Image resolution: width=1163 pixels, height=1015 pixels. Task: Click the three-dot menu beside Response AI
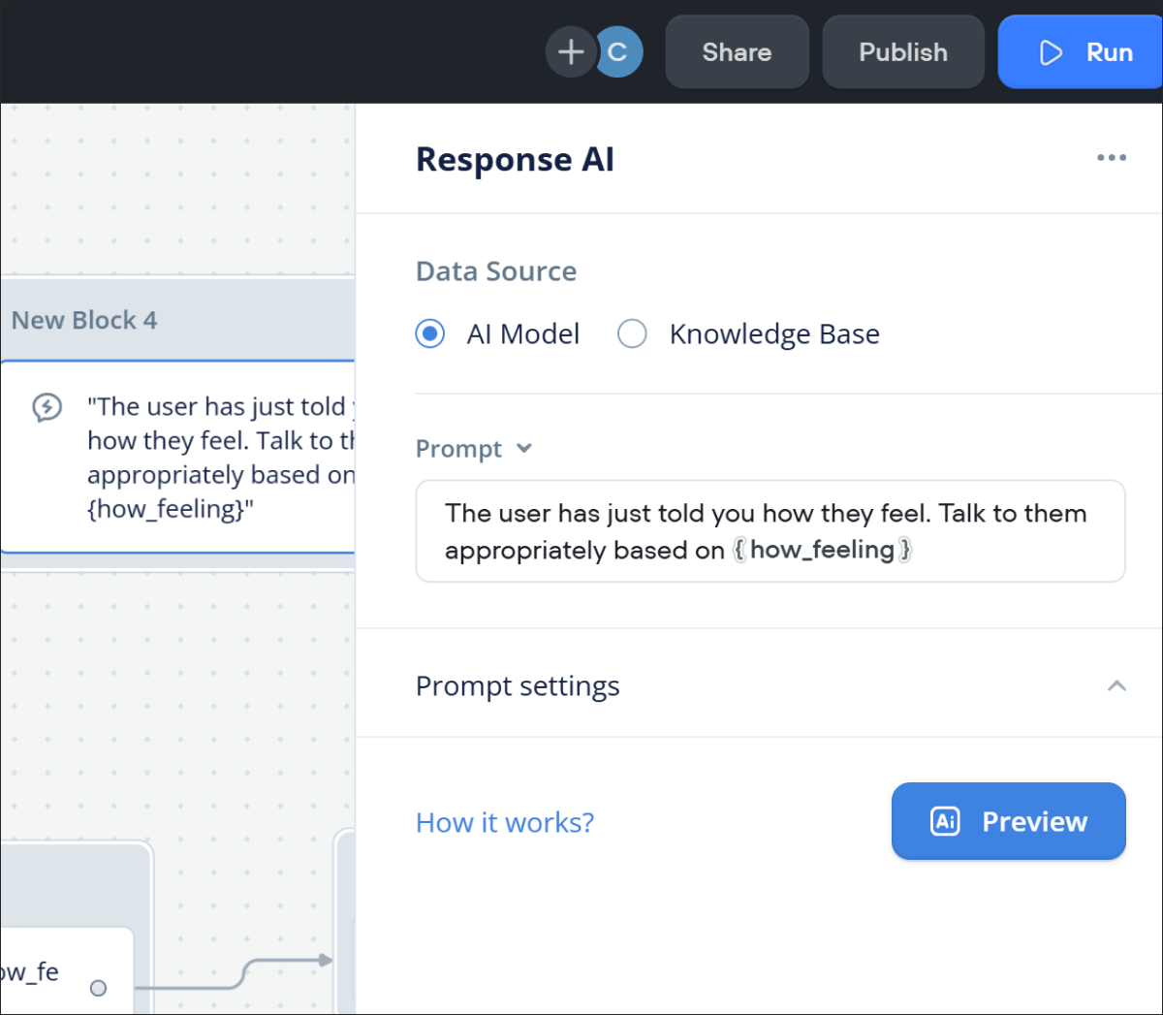tap(1112, 157)
